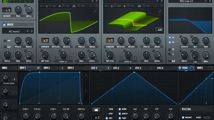
Task: Toggle the NOISE oscillator enable switch
Action: [x=4, y=25]
